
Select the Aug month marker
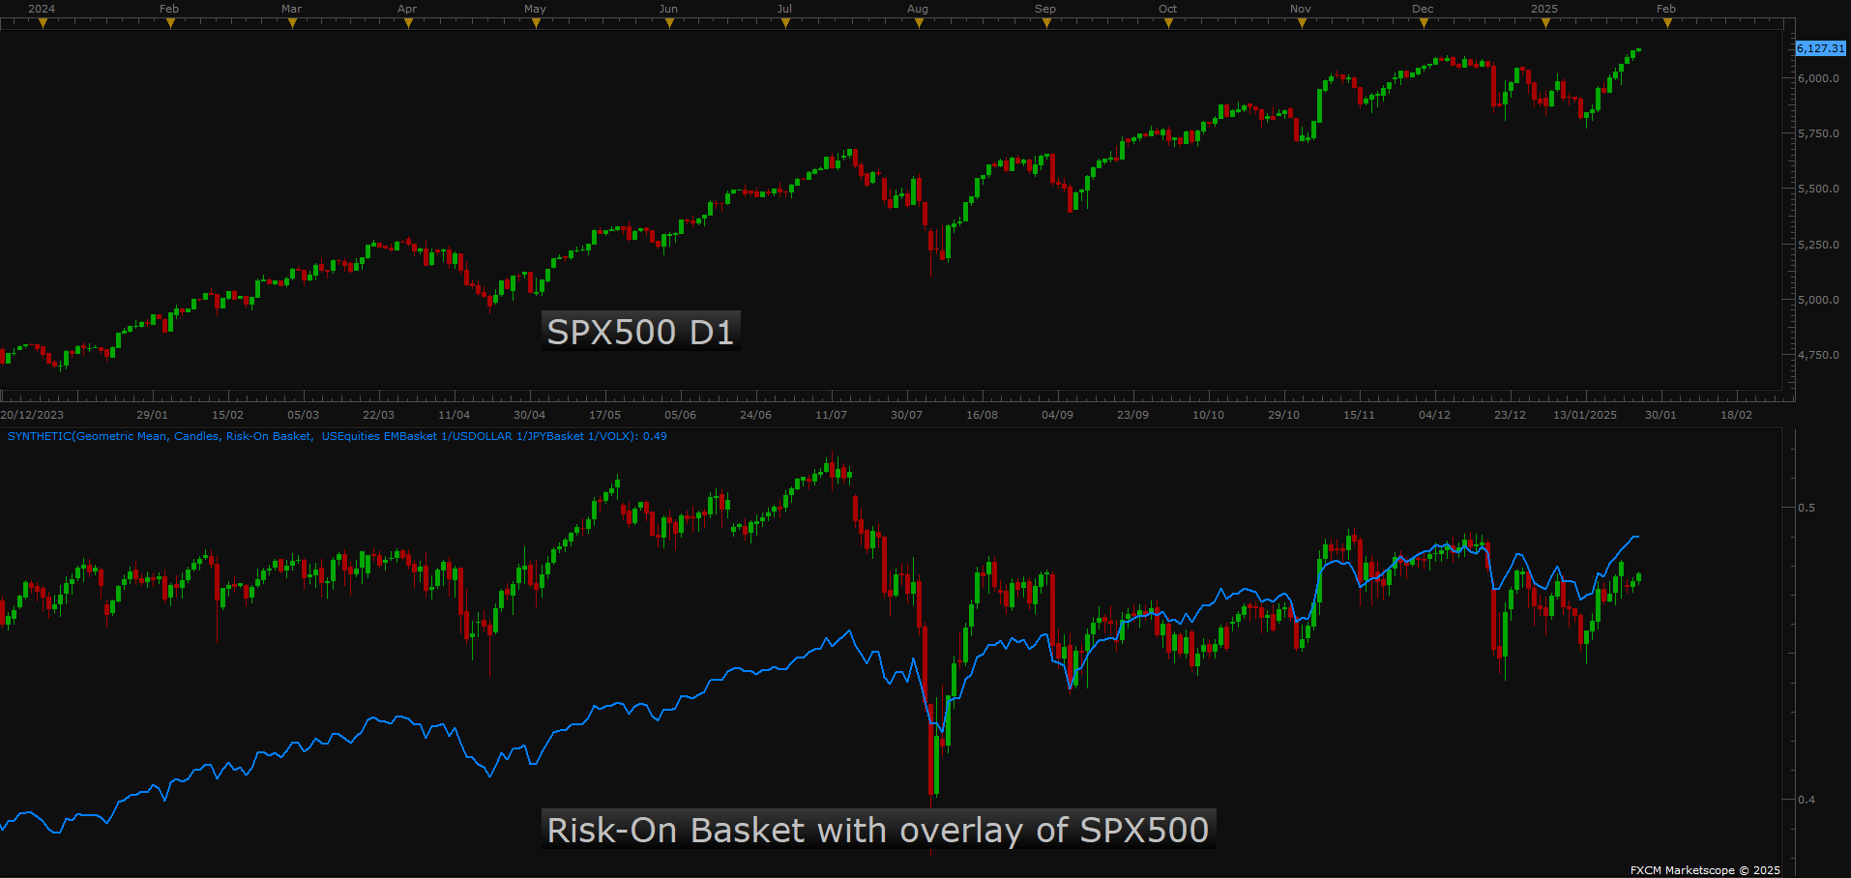point(919,23)
